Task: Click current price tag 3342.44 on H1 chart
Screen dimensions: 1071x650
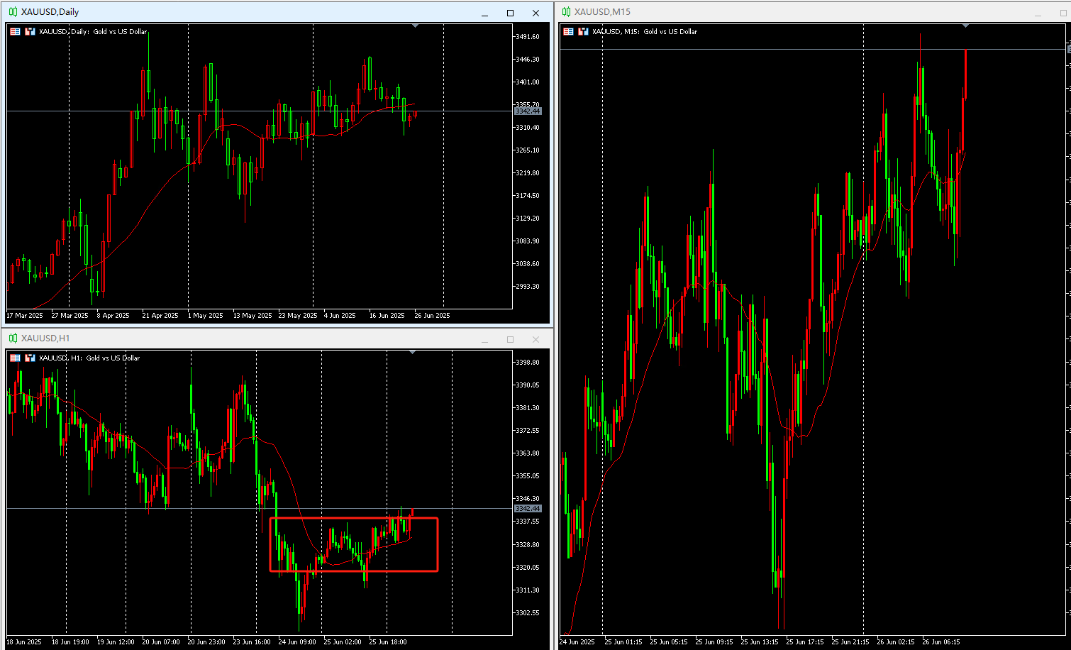Action: 528,509
